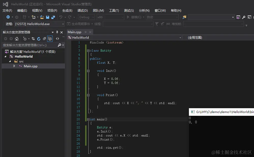Open the 调试(D) menu
The image size is (254, 157).
pyautogui.click(x=83, y=11)
